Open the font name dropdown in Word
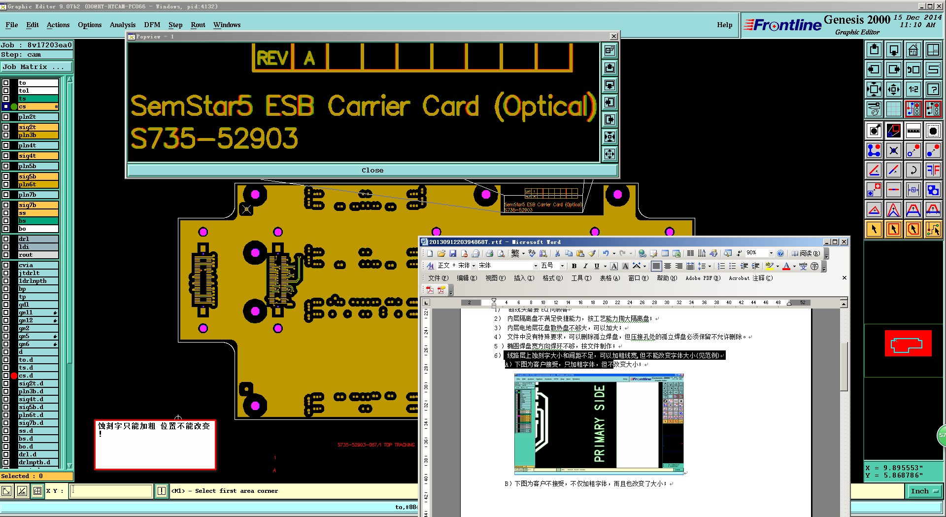 pyautogui.click(x=536, y=266)
